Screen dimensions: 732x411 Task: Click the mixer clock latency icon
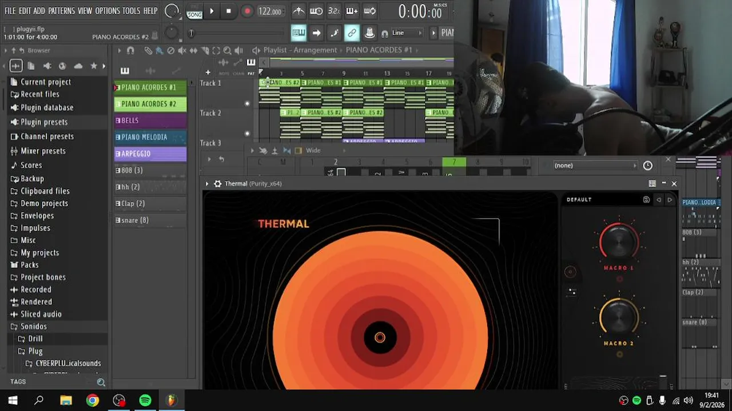pos(647,166)
